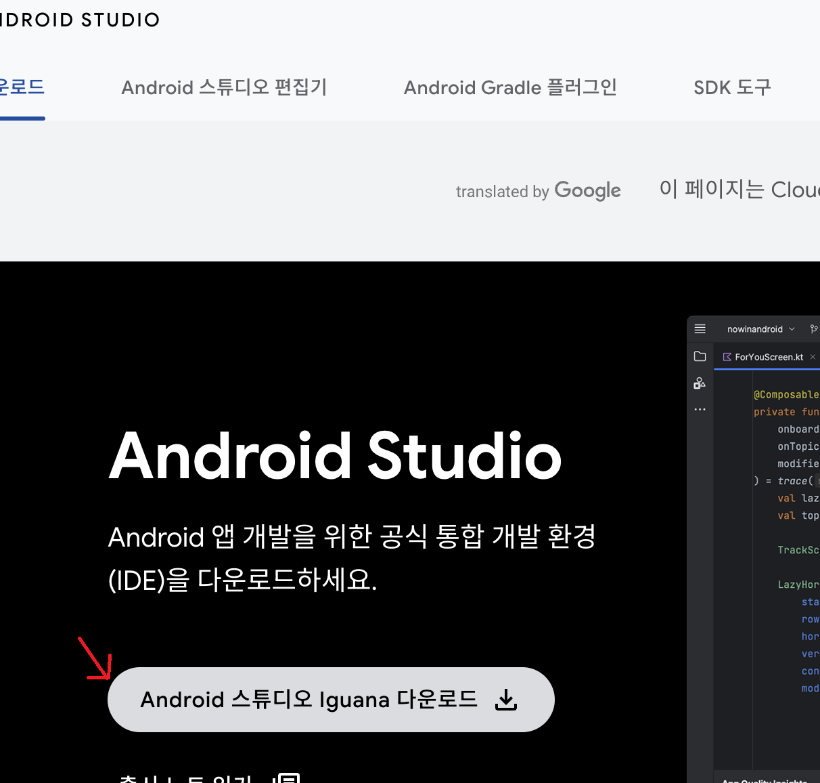
Task: Click the 'TrackSc' code line
Action: [x=798, y=550]
